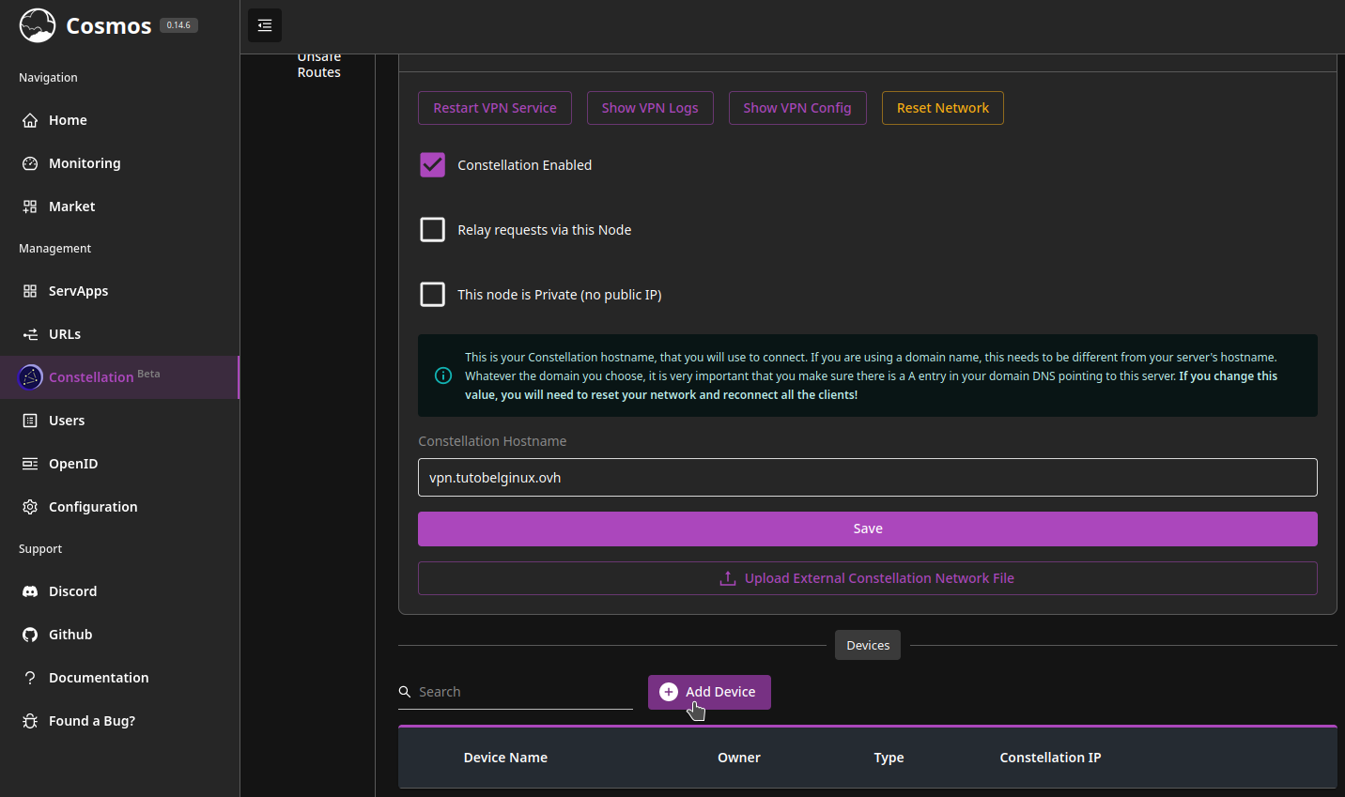The image size is (1345, 797).
Task: Click the device Search field
Action: click(x=516, y=692)
